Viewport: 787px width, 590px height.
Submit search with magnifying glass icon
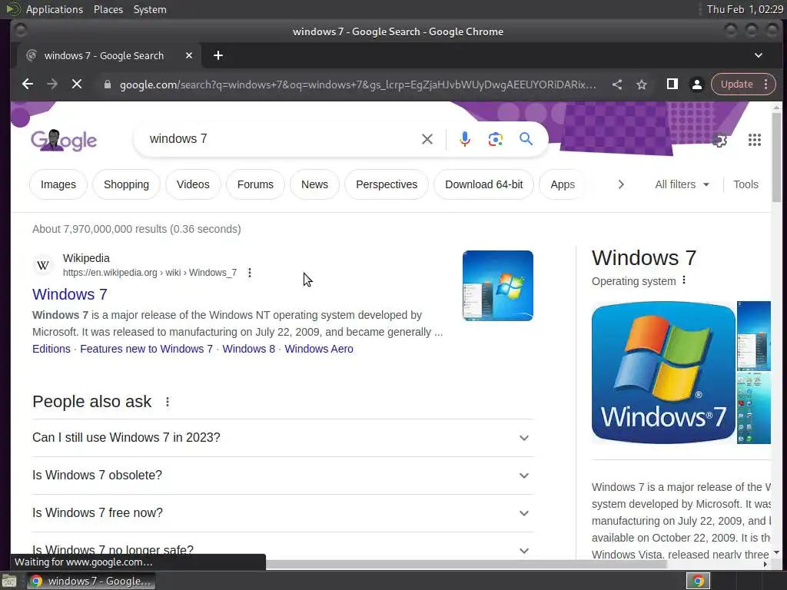526,139
